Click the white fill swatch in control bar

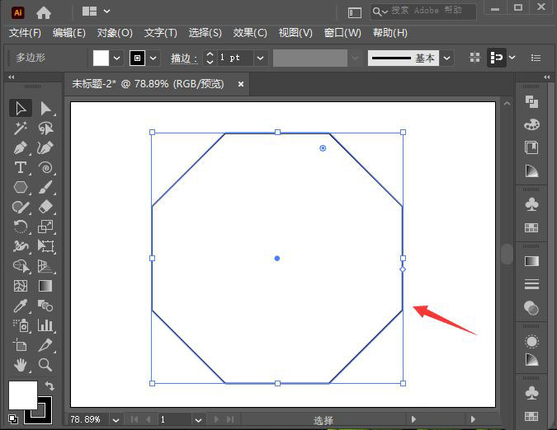pos(101,58)
